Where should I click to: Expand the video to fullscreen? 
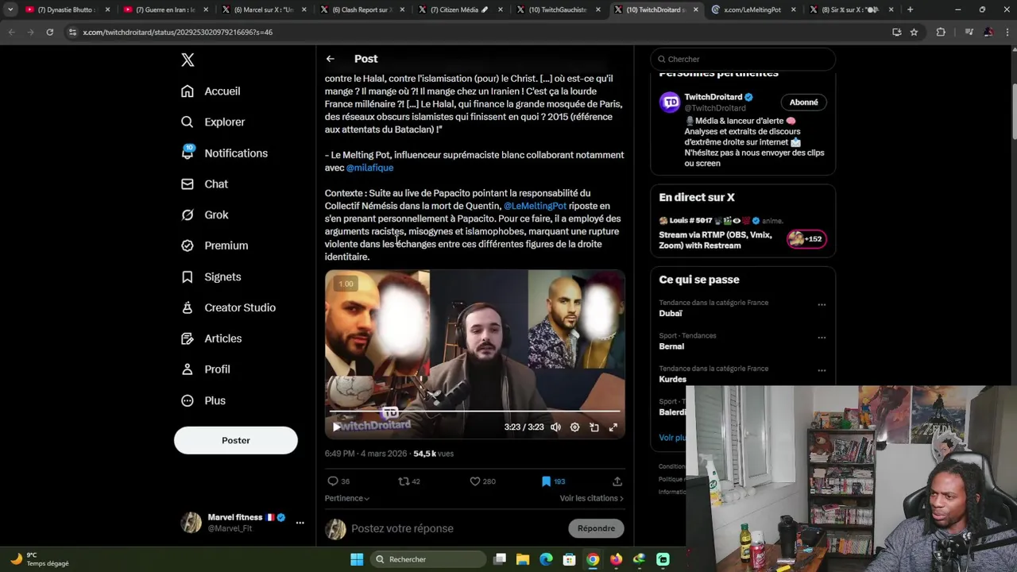[613, 427]
